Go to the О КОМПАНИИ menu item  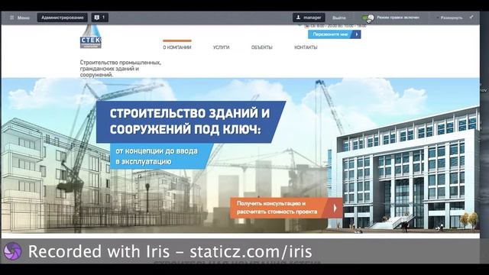coord(177,47)
